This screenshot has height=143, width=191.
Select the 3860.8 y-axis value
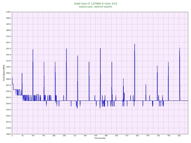pos(9,30)
